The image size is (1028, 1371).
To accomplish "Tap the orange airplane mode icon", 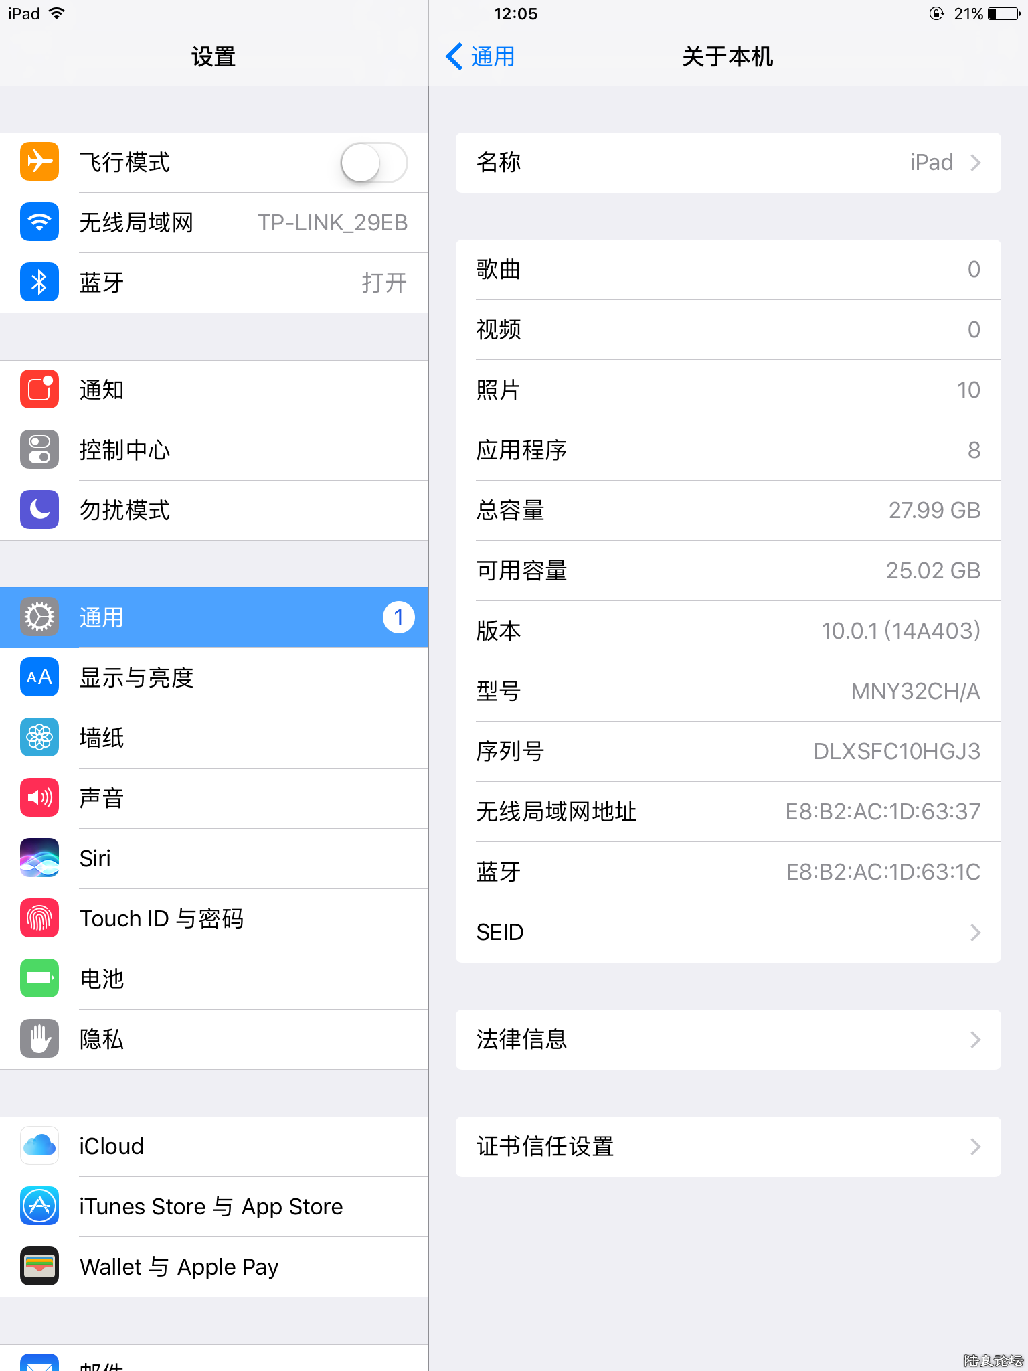I will 39,162.
